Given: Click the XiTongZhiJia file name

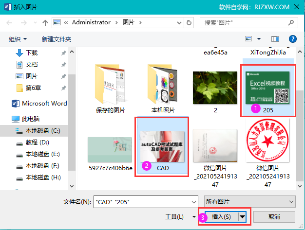Looking at the screenshot, I should [268, 53].
